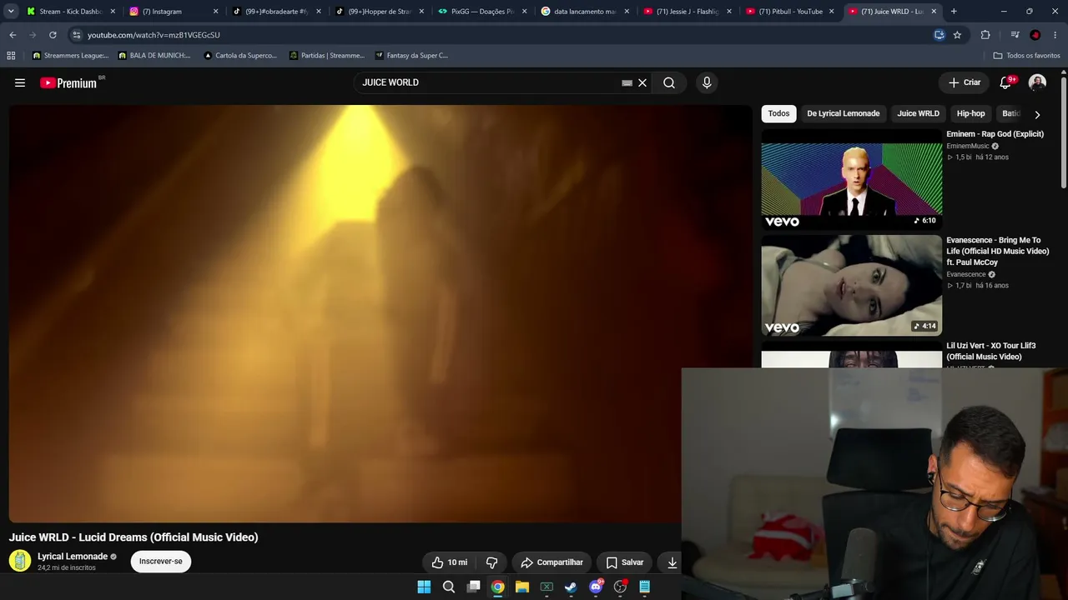The height and width of the screenshot is (600, 1068).
Task: Open Streammers League bookmark
Action: (70, 56)
